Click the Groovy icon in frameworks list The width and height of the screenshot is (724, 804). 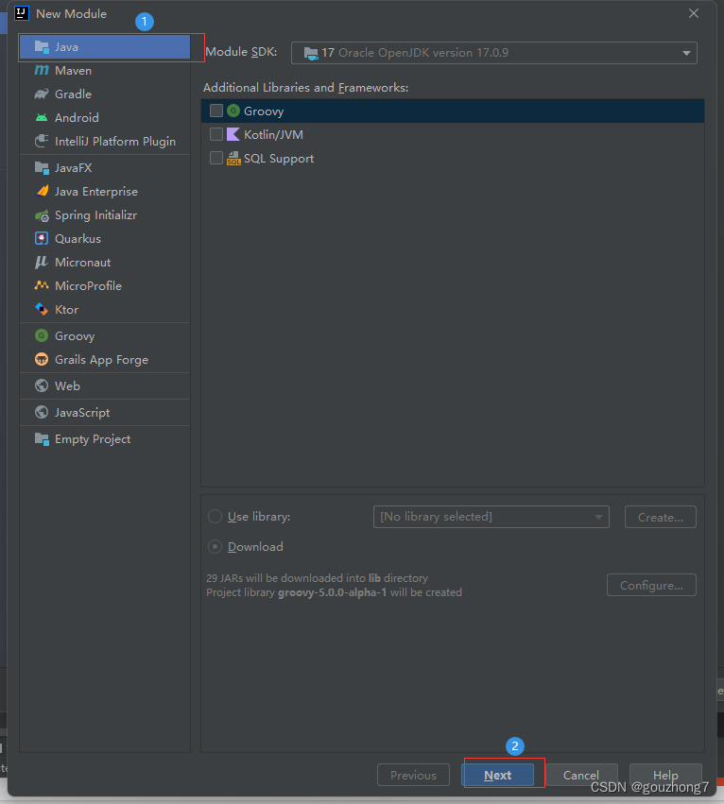(233, 111)
